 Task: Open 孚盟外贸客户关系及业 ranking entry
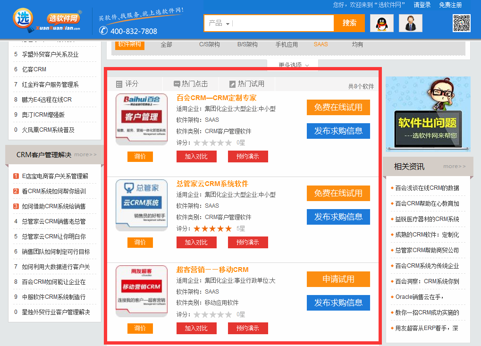click(51, 54)
